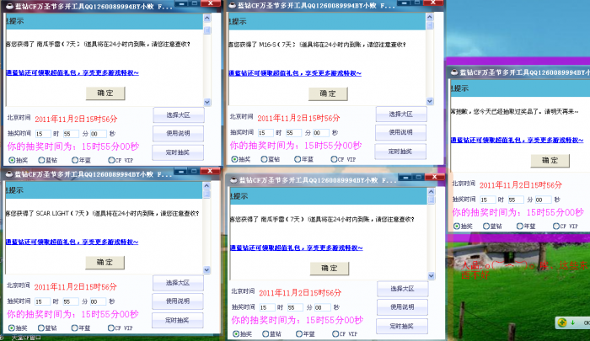Click pink '你的抽奖时间为' text in SCAR LIGHT window
The width and height of the screenshot is (590, 341).
[41, 314]
